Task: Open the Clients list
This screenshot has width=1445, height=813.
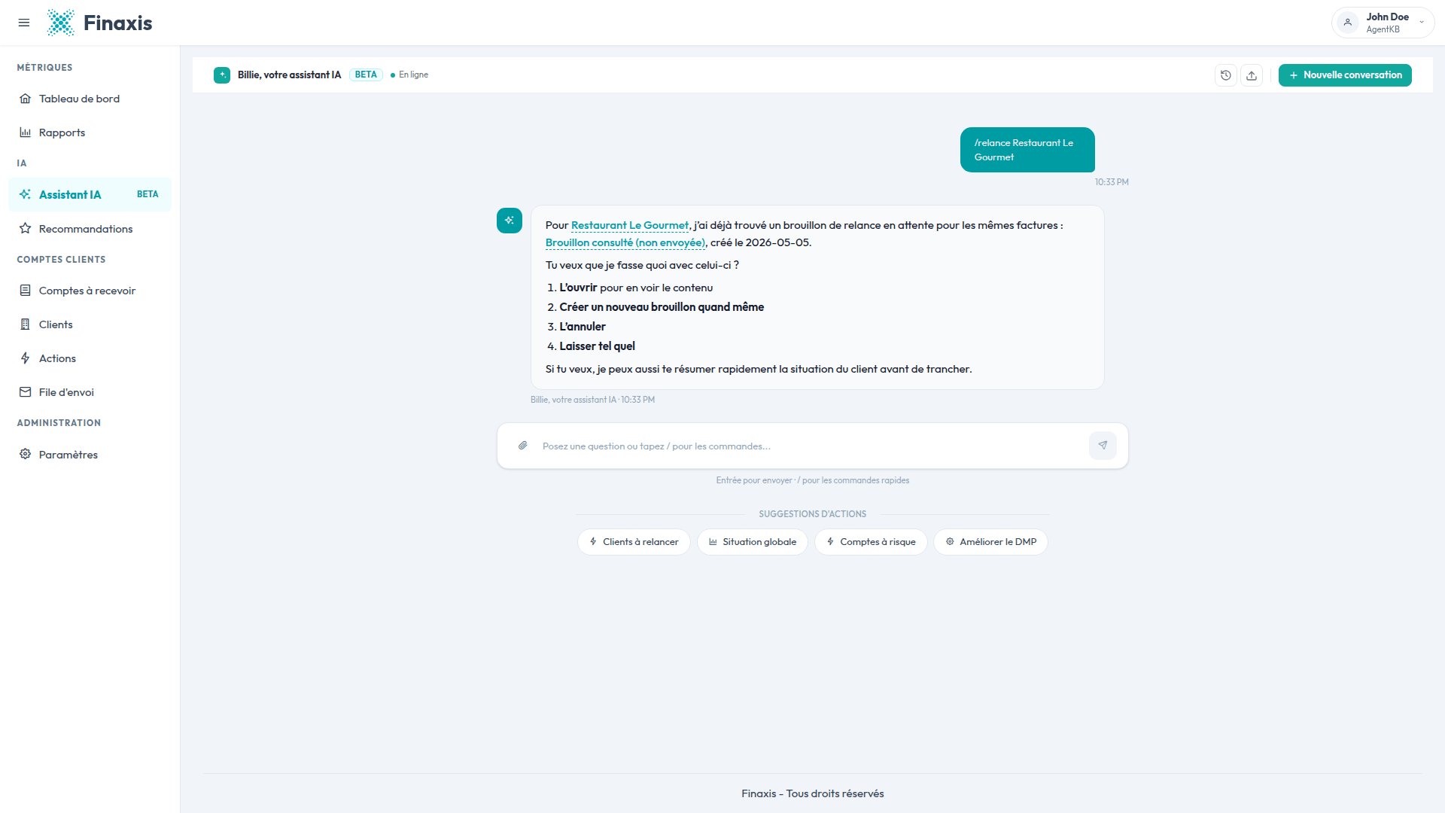Action: tap(90, 324)
